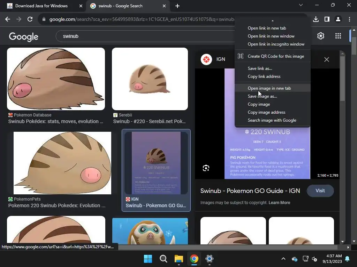Reload the Google search page
Screen dimensions: 357x267
(x=30, y=19)
